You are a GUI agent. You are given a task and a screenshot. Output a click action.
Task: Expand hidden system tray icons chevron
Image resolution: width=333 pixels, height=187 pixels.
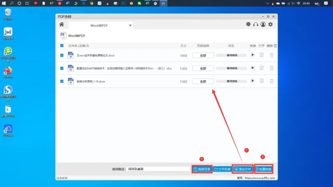pos(267,3)
